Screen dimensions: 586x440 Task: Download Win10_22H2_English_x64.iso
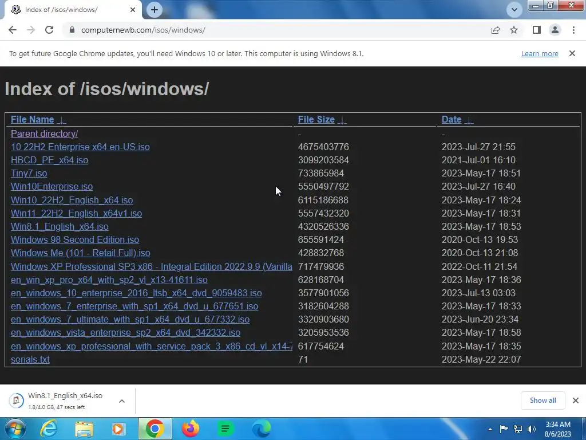coord(72,200)
